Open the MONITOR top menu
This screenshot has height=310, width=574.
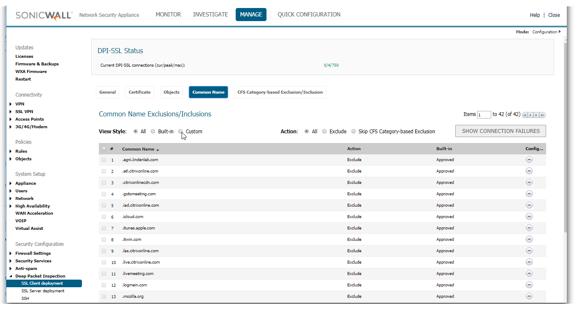point(168,14)
